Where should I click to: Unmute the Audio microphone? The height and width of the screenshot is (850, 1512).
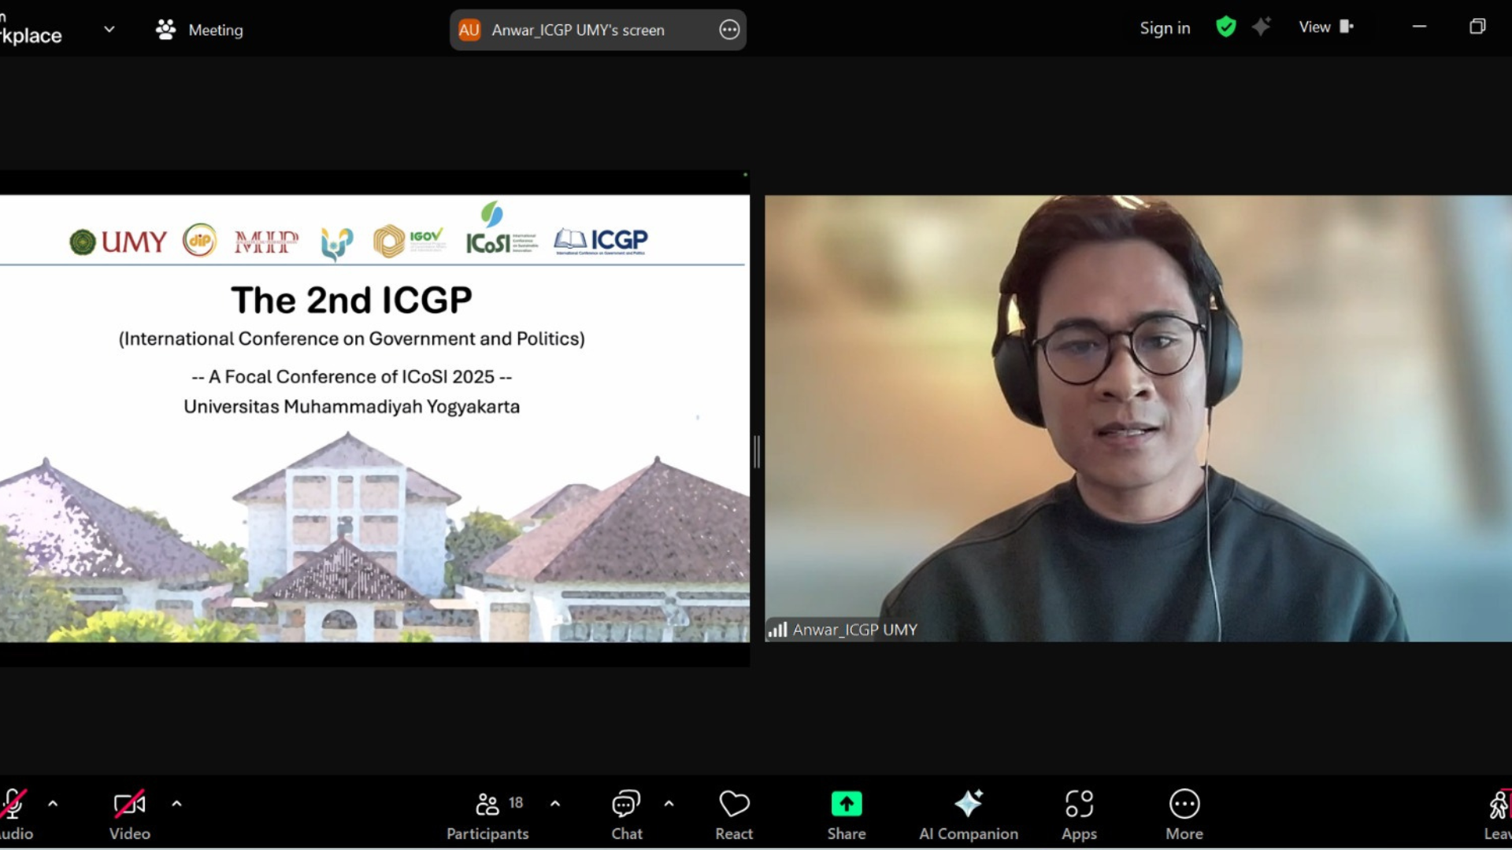coord(14,815)
